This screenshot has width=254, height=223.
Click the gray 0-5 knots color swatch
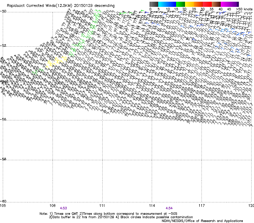pos(154,4)
